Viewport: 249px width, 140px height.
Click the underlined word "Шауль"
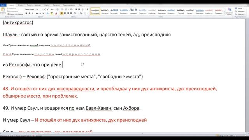click(x=10, y=35)
